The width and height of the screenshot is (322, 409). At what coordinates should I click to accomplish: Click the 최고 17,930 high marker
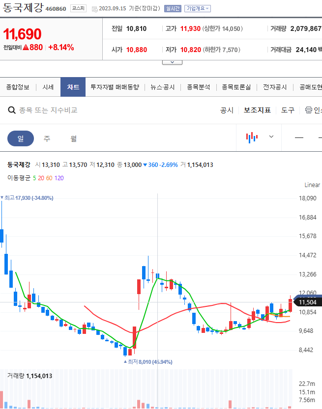tap(27, 198)
